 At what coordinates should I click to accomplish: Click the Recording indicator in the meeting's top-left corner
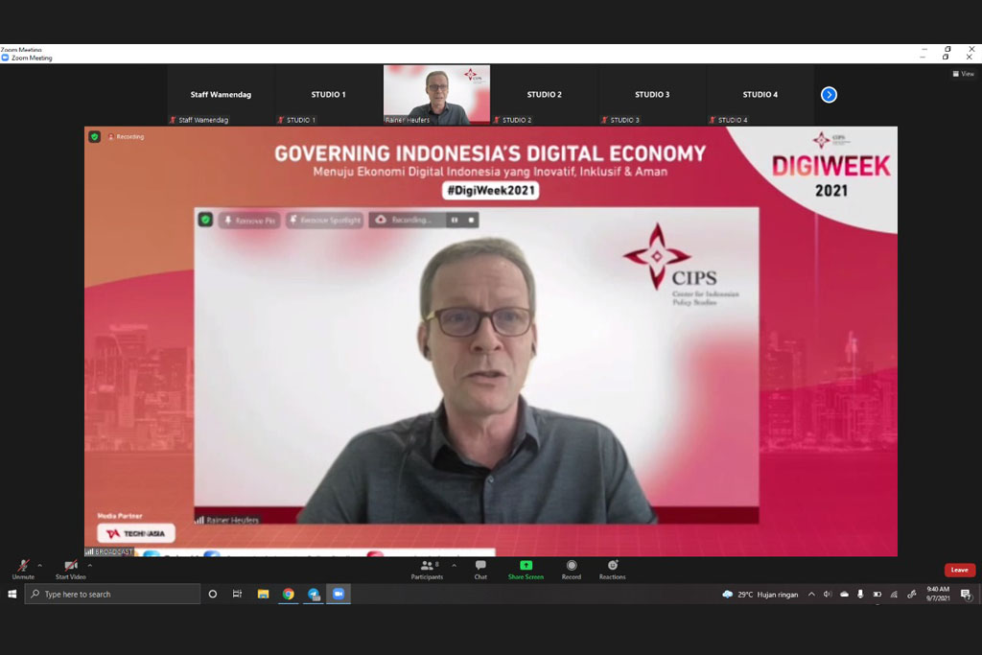127,136
